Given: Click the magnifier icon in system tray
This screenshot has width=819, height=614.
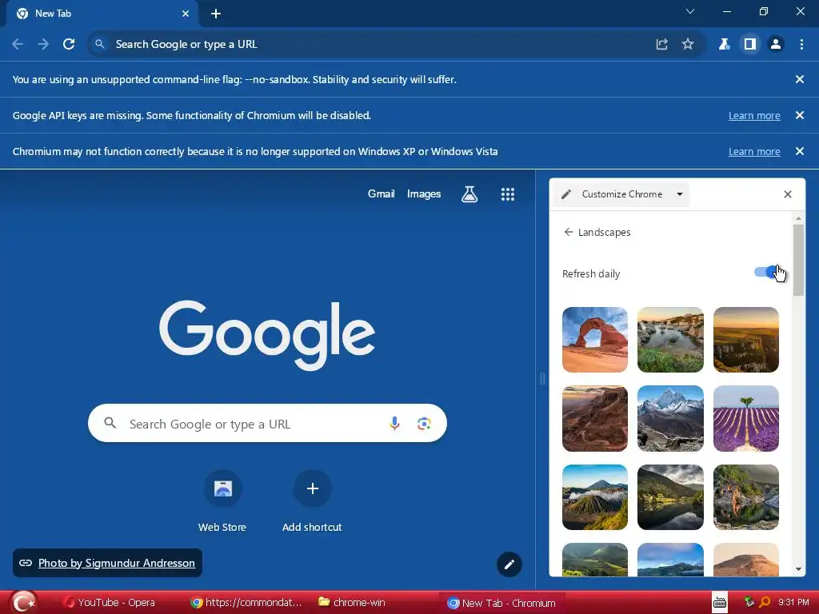Looking at the screenshot, I should [x=764, y=602].
